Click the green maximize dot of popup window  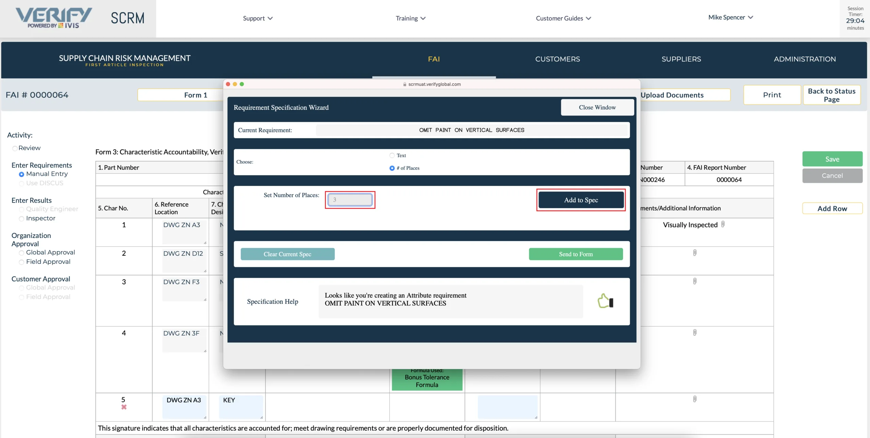tap(242, 84)
